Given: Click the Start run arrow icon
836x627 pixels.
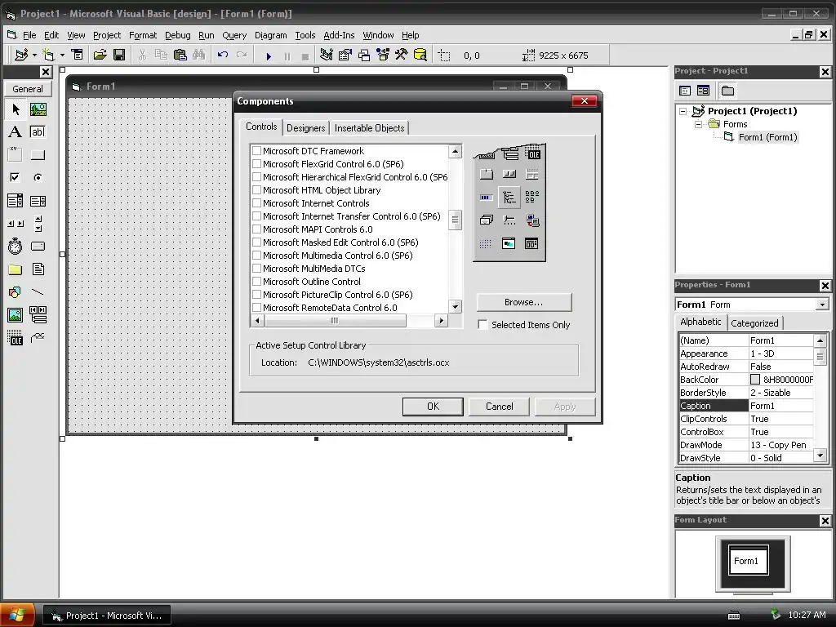Looking at the screenshot, I should tap(269, 56).
